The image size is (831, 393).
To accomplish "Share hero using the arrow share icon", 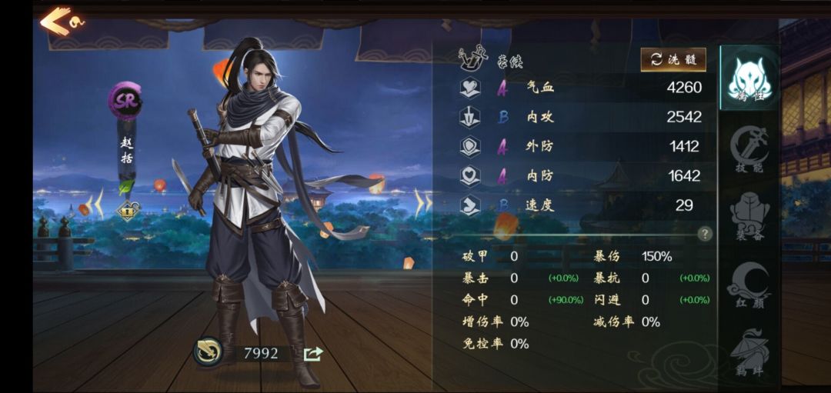I will pyautogui.click(x=313, y=353).
